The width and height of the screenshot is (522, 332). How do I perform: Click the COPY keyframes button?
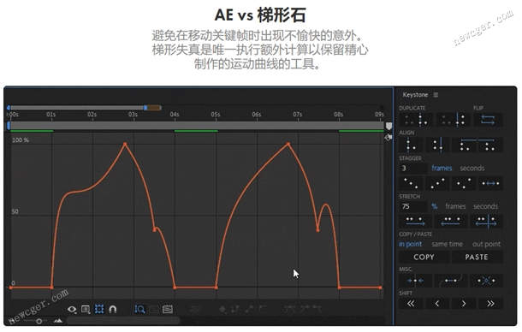pos(424,257)
